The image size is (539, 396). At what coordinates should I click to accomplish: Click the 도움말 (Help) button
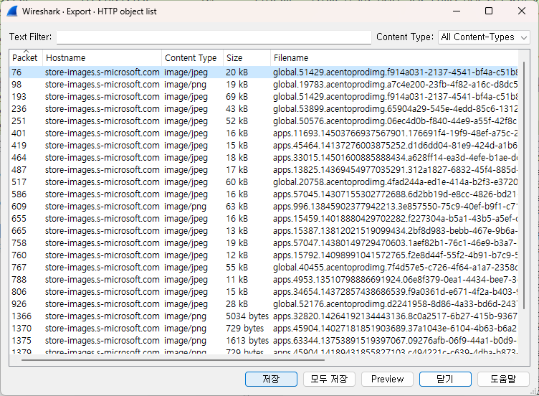pos(503,379)
